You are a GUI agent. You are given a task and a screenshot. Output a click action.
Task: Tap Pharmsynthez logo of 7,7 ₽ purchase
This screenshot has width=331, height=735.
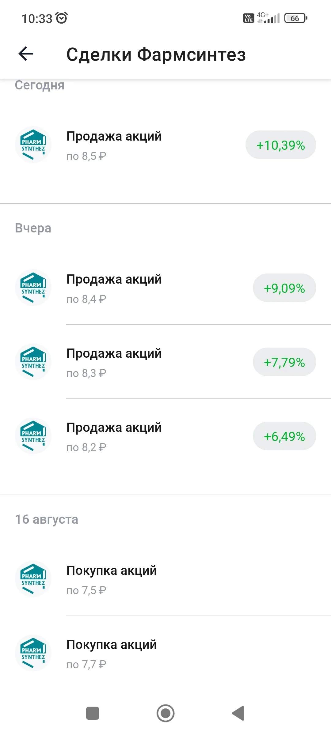pos(33,653)
